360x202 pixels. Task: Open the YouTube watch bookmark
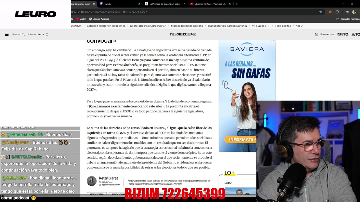(81, 19)
